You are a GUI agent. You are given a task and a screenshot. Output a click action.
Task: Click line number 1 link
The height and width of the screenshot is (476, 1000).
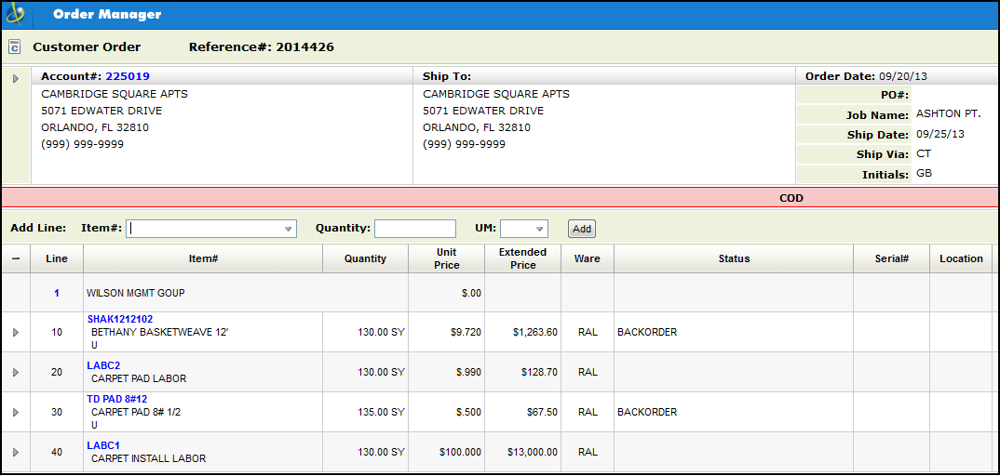(57, 293)
